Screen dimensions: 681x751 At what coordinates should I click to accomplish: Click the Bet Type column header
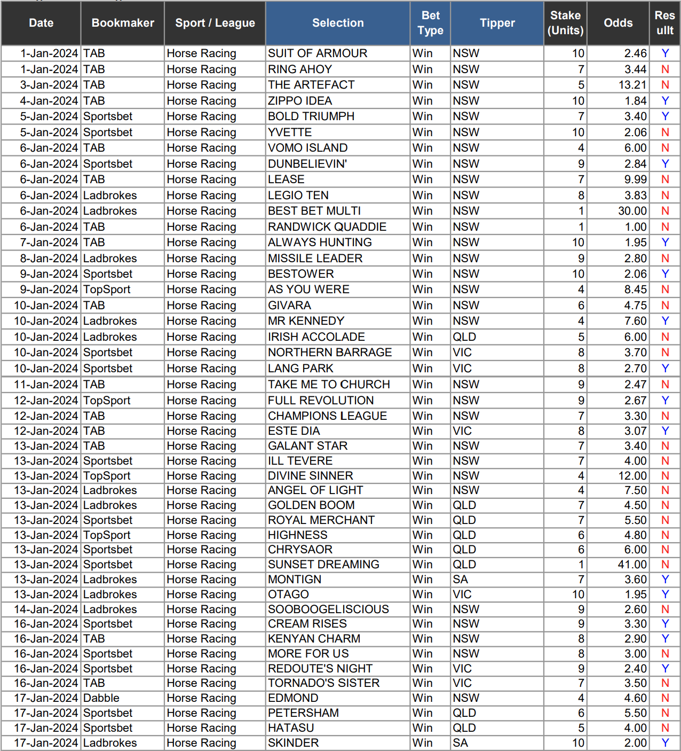[430, 23]
